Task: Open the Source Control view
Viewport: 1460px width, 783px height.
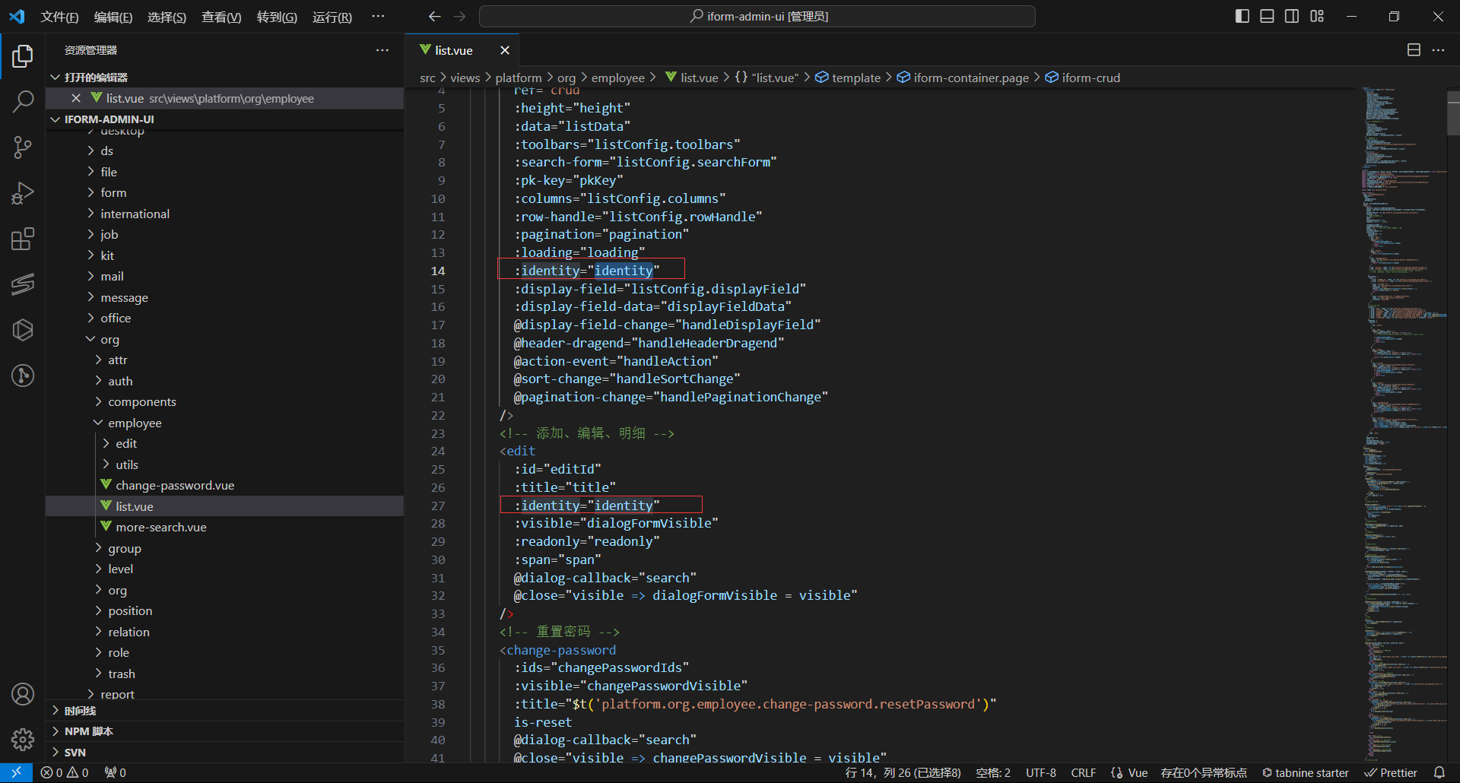Action: tap(23, 147)
